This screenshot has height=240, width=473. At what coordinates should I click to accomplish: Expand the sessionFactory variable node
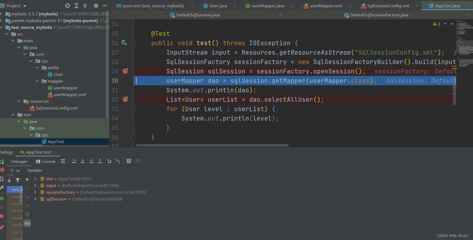click(x=35, y=192)
